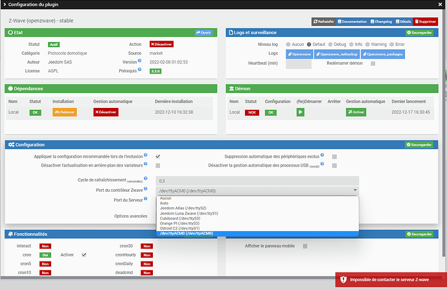Toggle the cron Activer checkbox
This screenshot has width=447, height=290.
click(x=84, y=255)
